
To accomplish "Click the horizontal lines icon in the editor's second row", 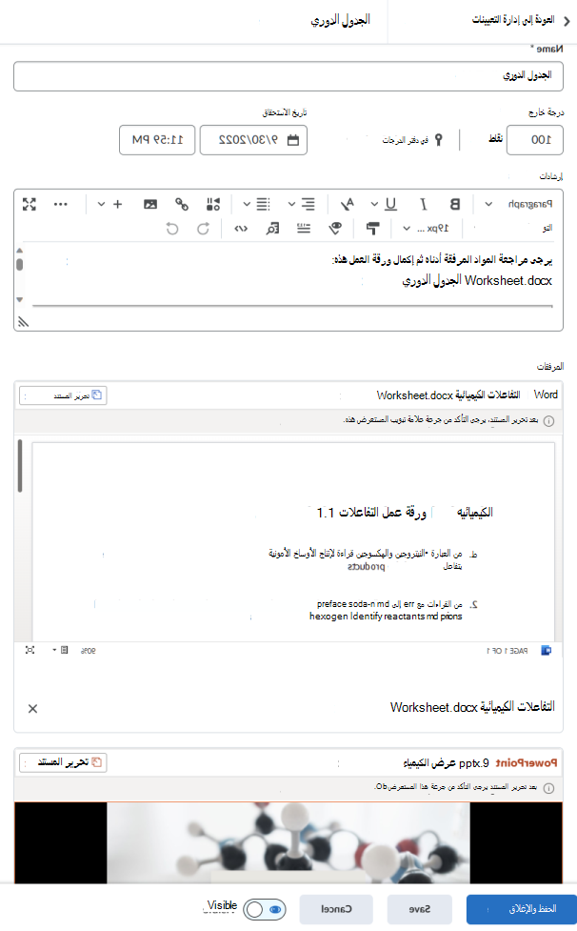I will click(x=304, y=229).
